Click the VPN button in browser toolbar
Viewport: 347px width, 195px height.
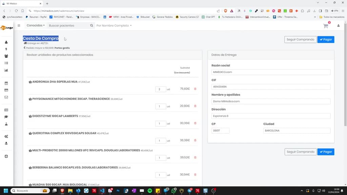click(x=334, y=10)
